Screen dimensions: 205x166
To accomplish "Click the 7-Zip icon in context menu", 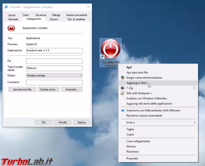I will click(x=123, y=88).
